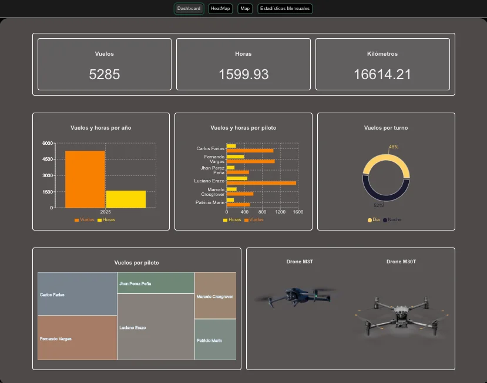Click the Drone M30T image

(400, 317)
